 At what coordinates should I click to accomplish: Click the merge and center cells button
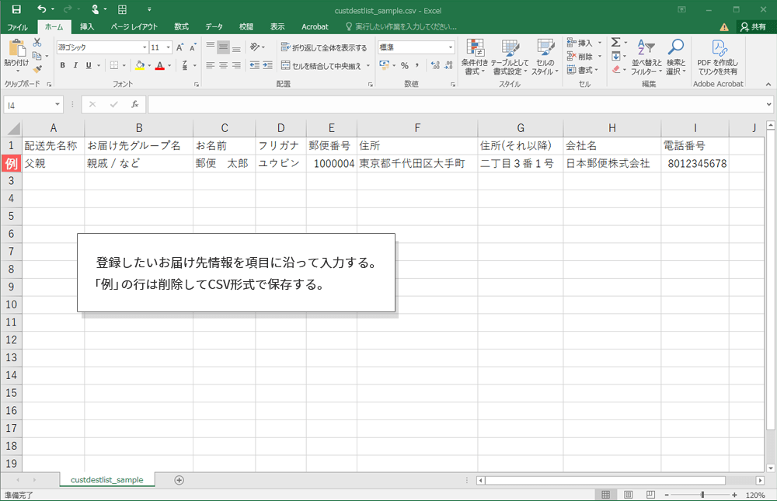(326, 66)
